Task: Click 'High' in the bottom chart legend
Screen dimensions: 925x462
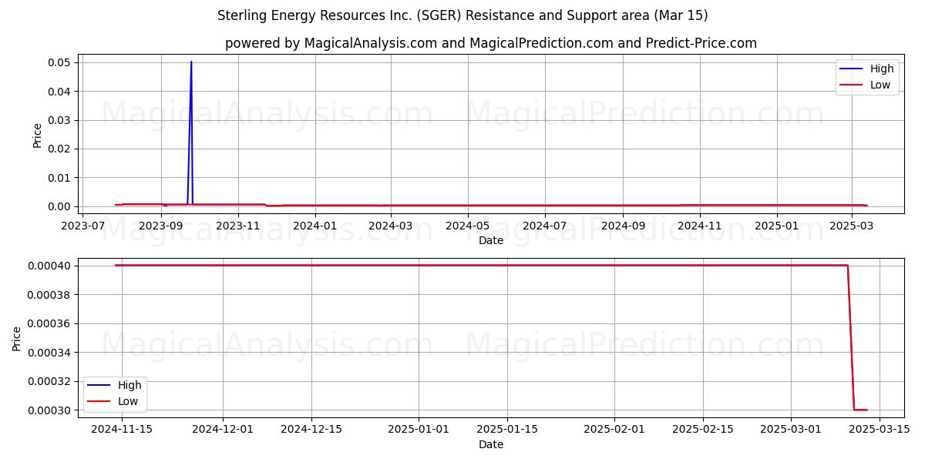Action: [129, 385]
